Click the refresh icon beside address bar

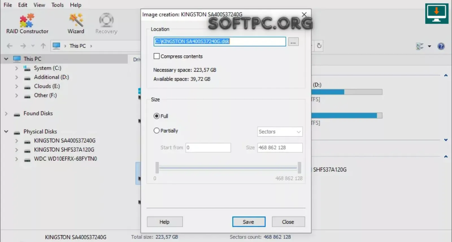(x=319, y=46)
